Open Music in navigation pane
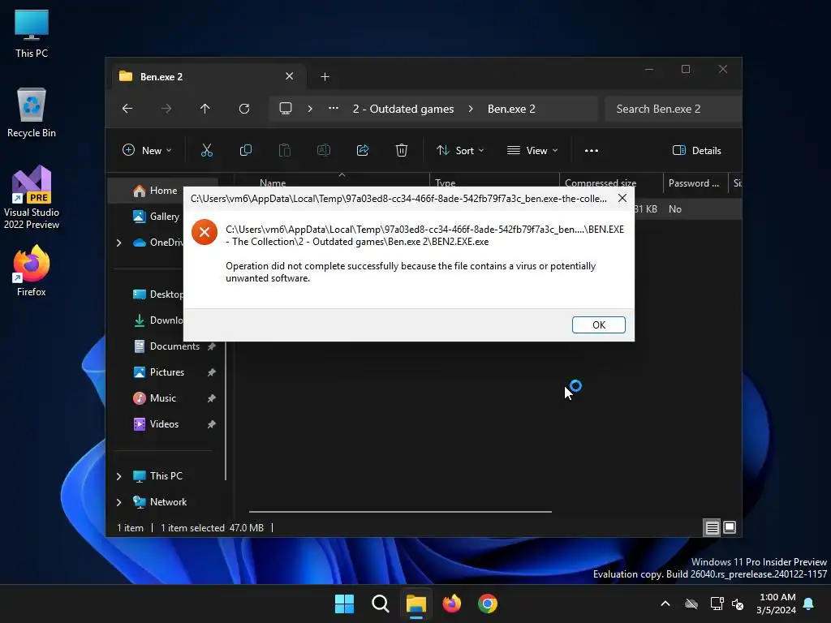The image size is (831, 623). [x=155, y=398]
